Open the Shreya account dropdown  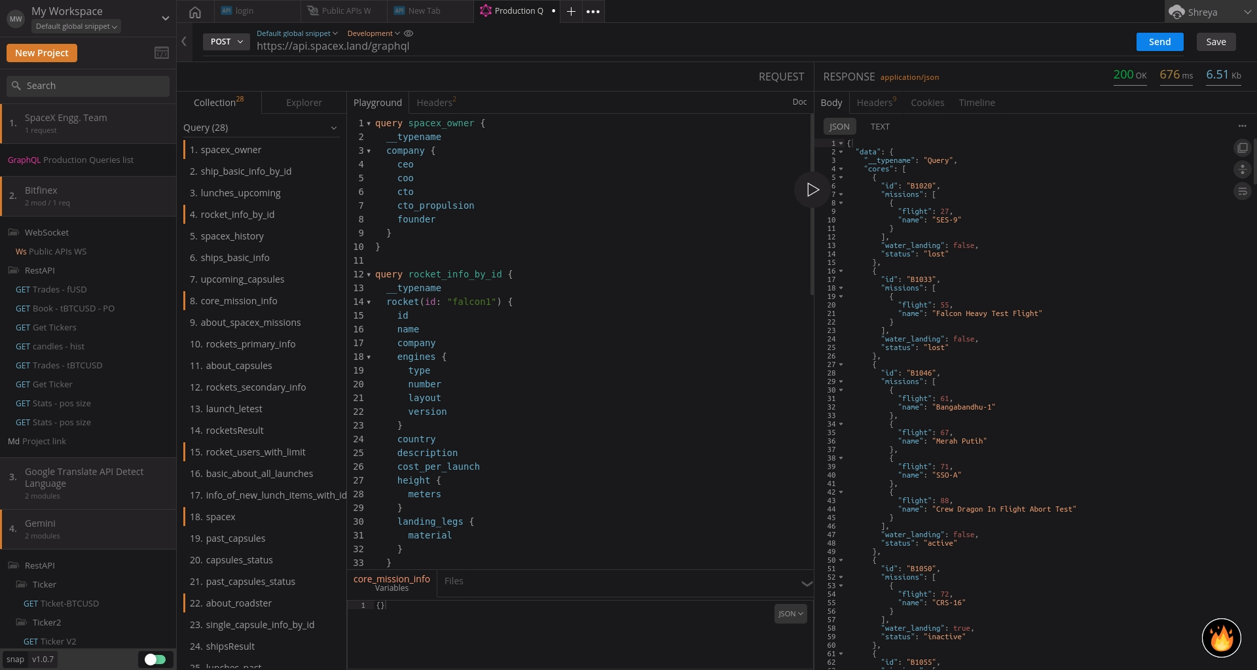coord(1247,12)
